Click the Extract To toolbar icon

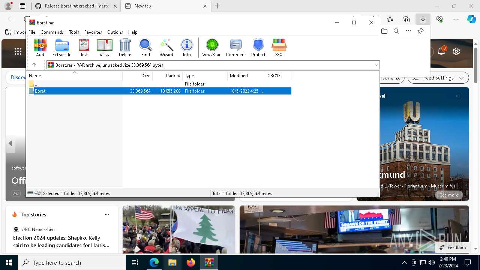62,48
